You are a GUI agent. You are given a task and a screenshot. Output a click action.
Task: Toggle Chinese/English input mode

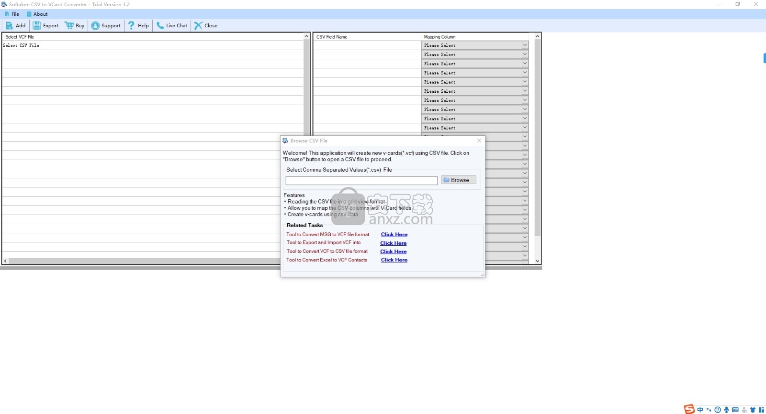point(700,410)
